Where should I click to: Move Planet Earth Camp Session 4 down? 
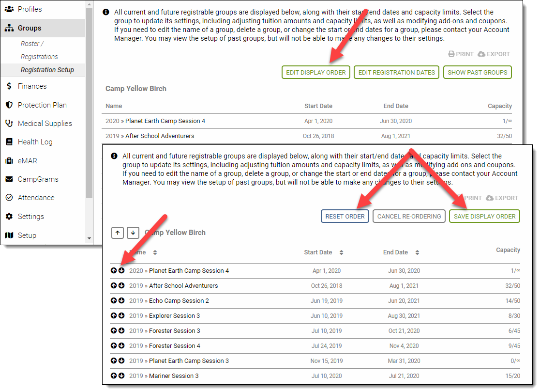pos(121,271)
